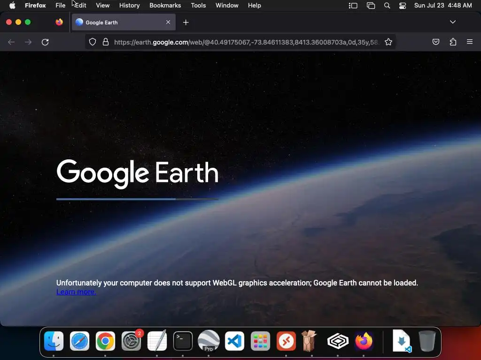Open date and time notification panel

pos(443,6)
